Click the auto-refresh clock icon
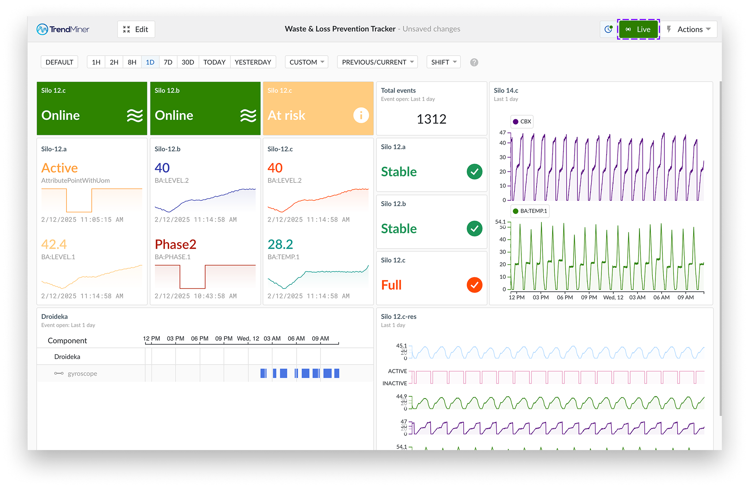This screenshot has height=488, width=749. tap(608, 29)
